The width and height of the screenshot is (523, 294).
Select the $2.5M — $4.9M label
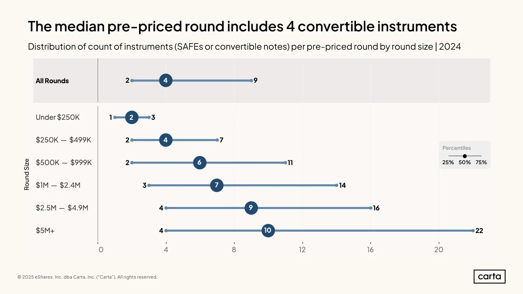point(62,208)
